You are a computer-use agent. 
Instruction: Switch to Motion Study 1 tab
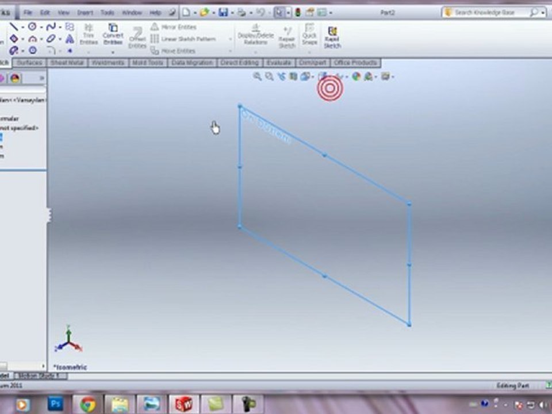point(41,375)
